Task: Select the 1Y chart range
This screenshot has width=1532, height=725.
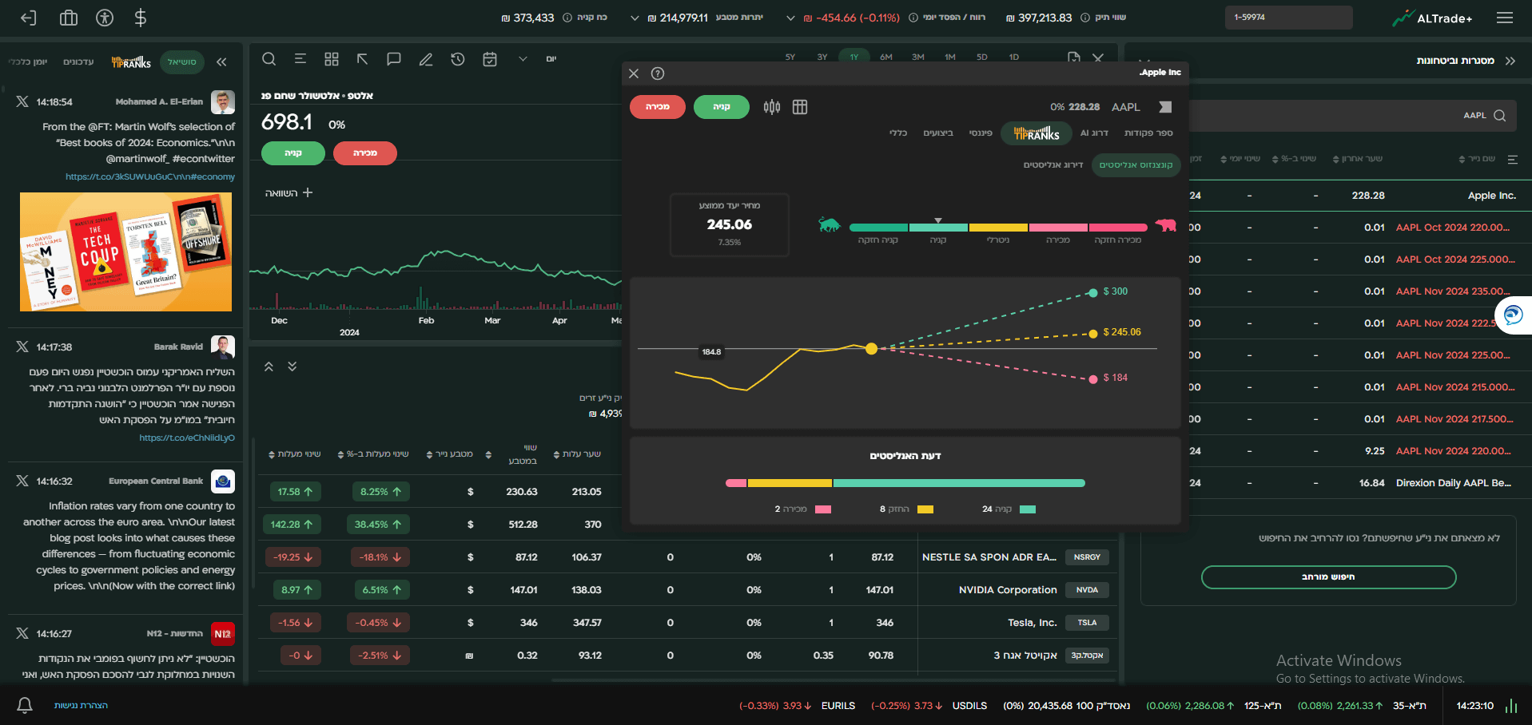Action: click(x=854, y=57)
